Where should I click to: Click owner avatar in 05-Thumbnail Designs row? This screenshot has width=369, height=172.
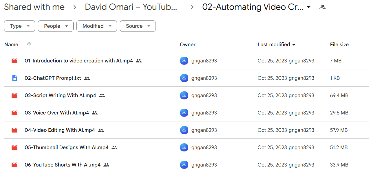pyautogui.click(x=184, y=147)
